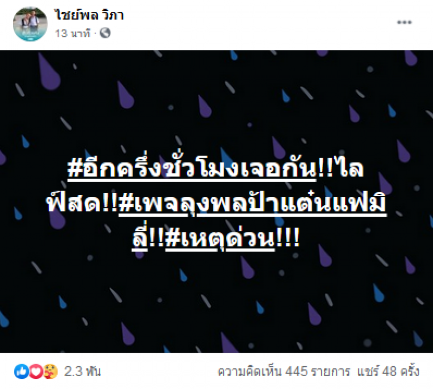
Task: Open the แชร์ 48 ครั้ง shares list
Action: pos(388,371)
